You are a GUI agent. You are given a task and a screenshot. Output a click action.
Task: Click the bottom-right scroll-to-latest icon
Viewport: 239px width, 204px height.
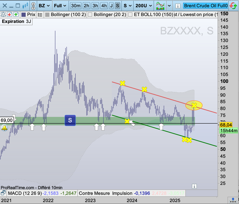(x=233, y=200)
